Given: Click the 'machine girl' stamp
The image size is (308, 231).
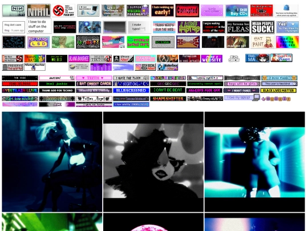Looking at the screenshot, I should tap(238, 42).
